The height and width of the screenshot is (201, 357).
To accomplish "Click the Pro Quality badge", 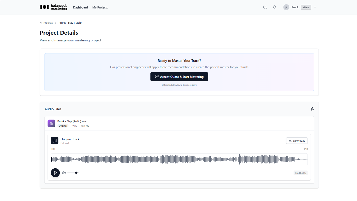I will click(x=300, y=173).
